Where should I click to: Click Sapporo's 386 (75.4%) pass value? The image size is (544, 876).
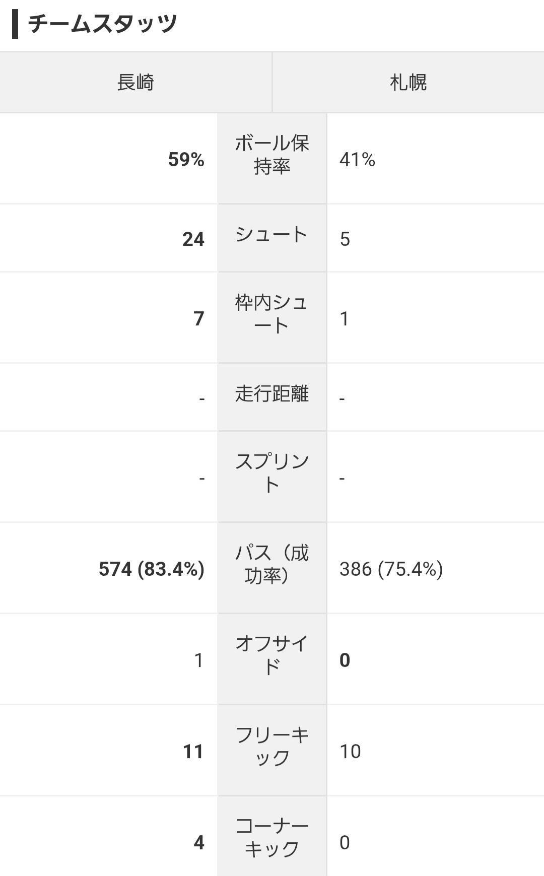(x=391, y=569)
